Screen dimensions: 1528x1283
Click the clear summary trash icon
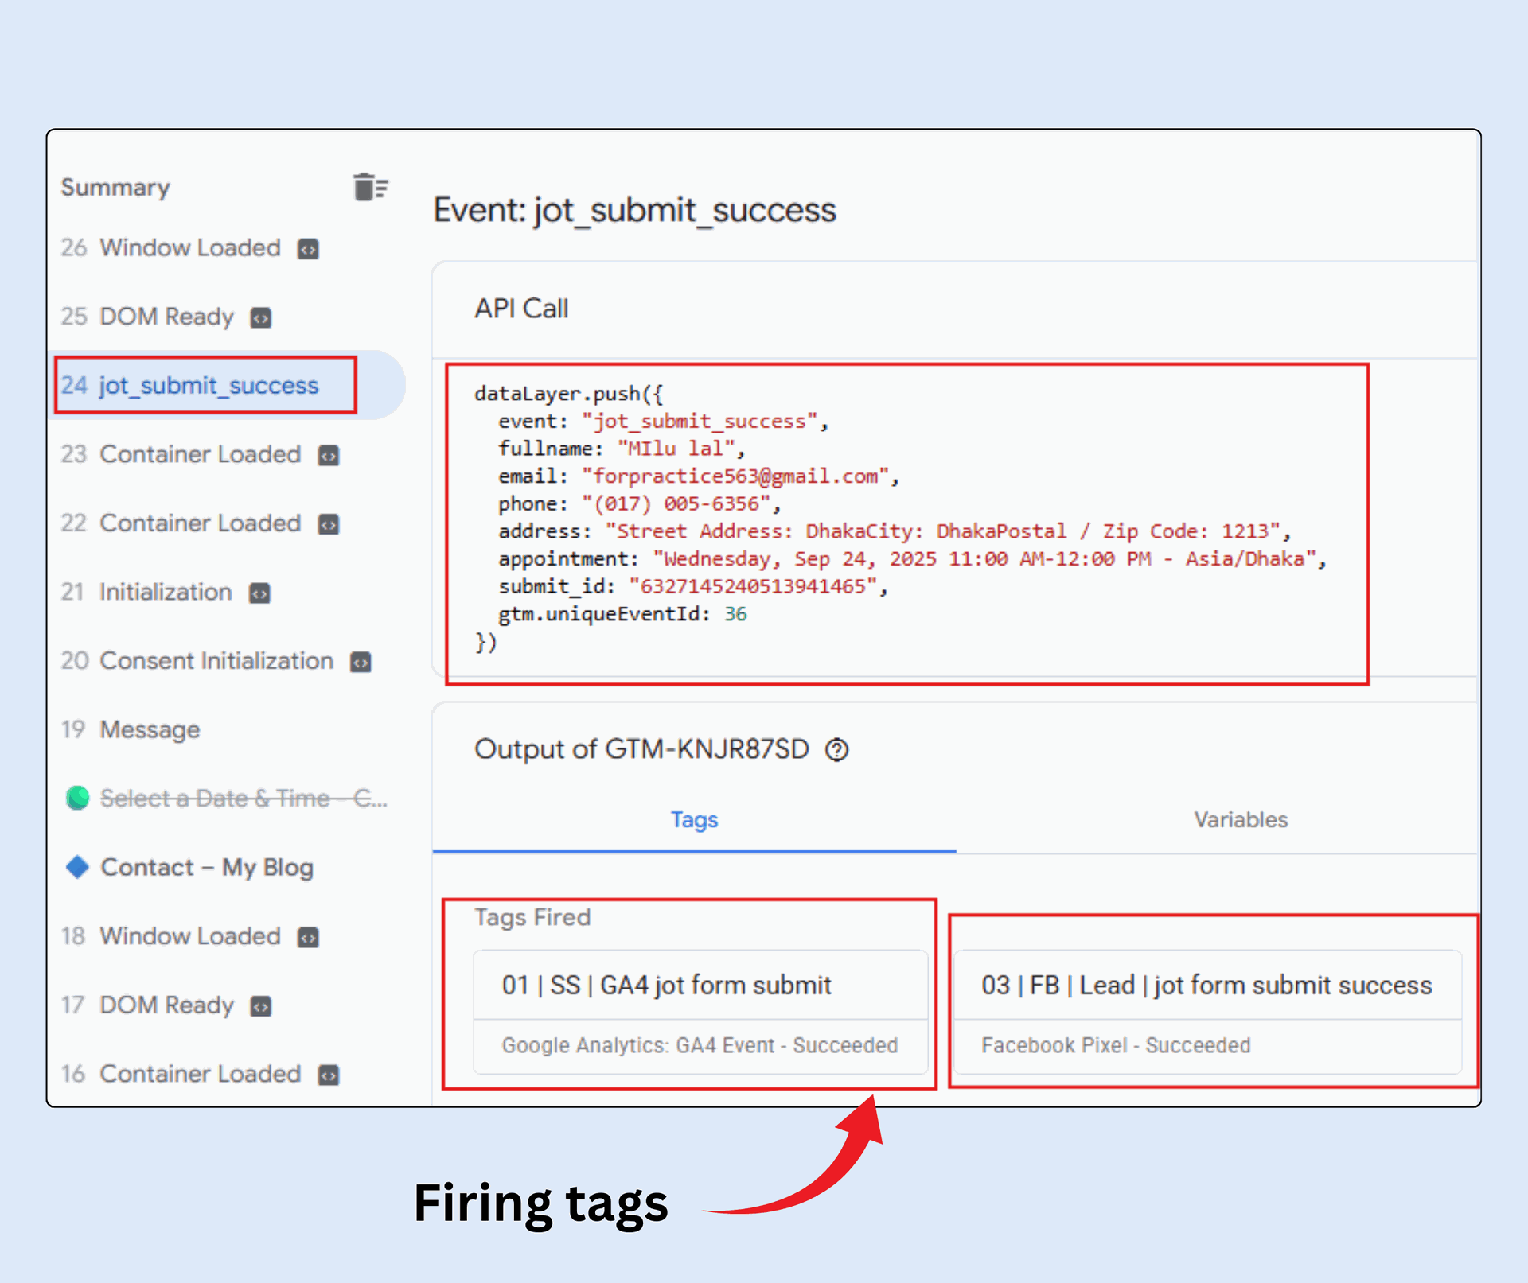click(x=370, y=188)
